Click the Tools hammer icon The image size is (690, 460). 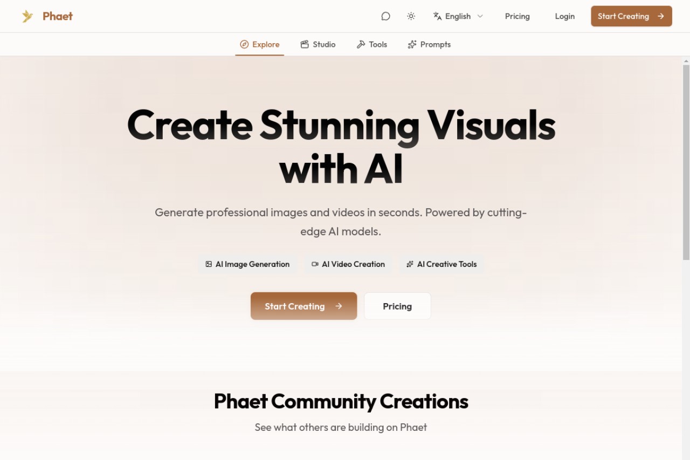361,44
